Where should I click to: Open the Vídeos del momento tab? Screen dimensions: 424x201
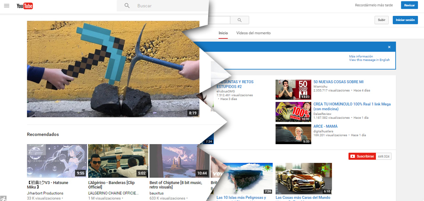pos(253,33)
